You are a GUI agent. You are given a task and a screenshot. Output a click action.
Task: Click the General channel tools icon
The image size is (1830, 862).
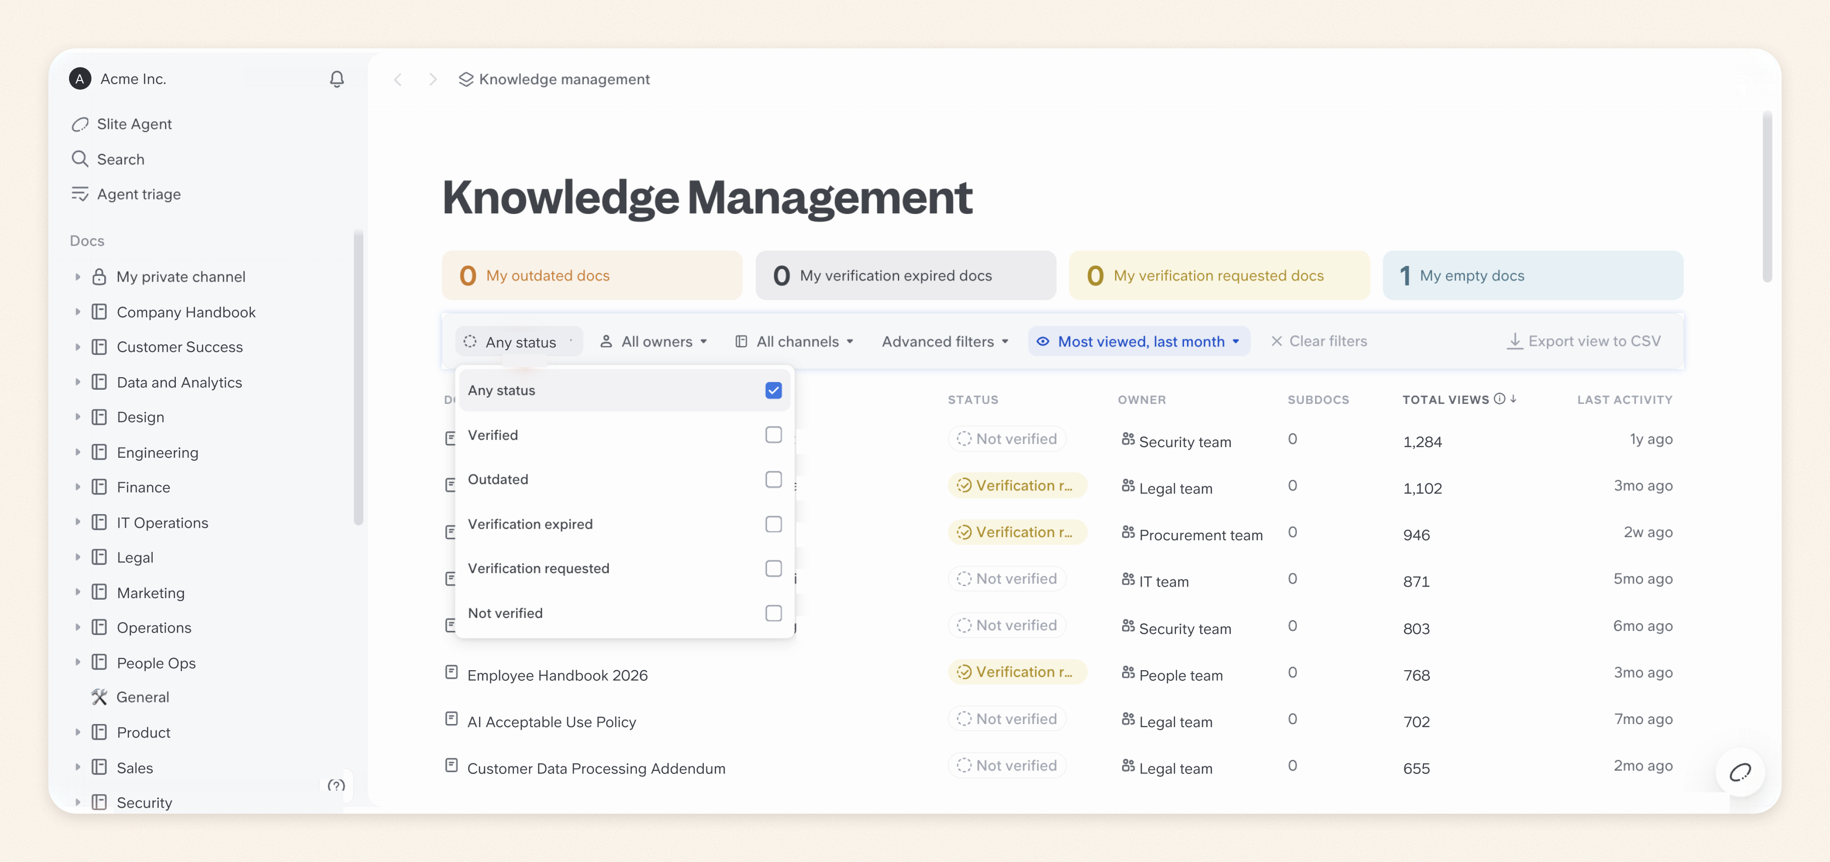tap(99, 697)
